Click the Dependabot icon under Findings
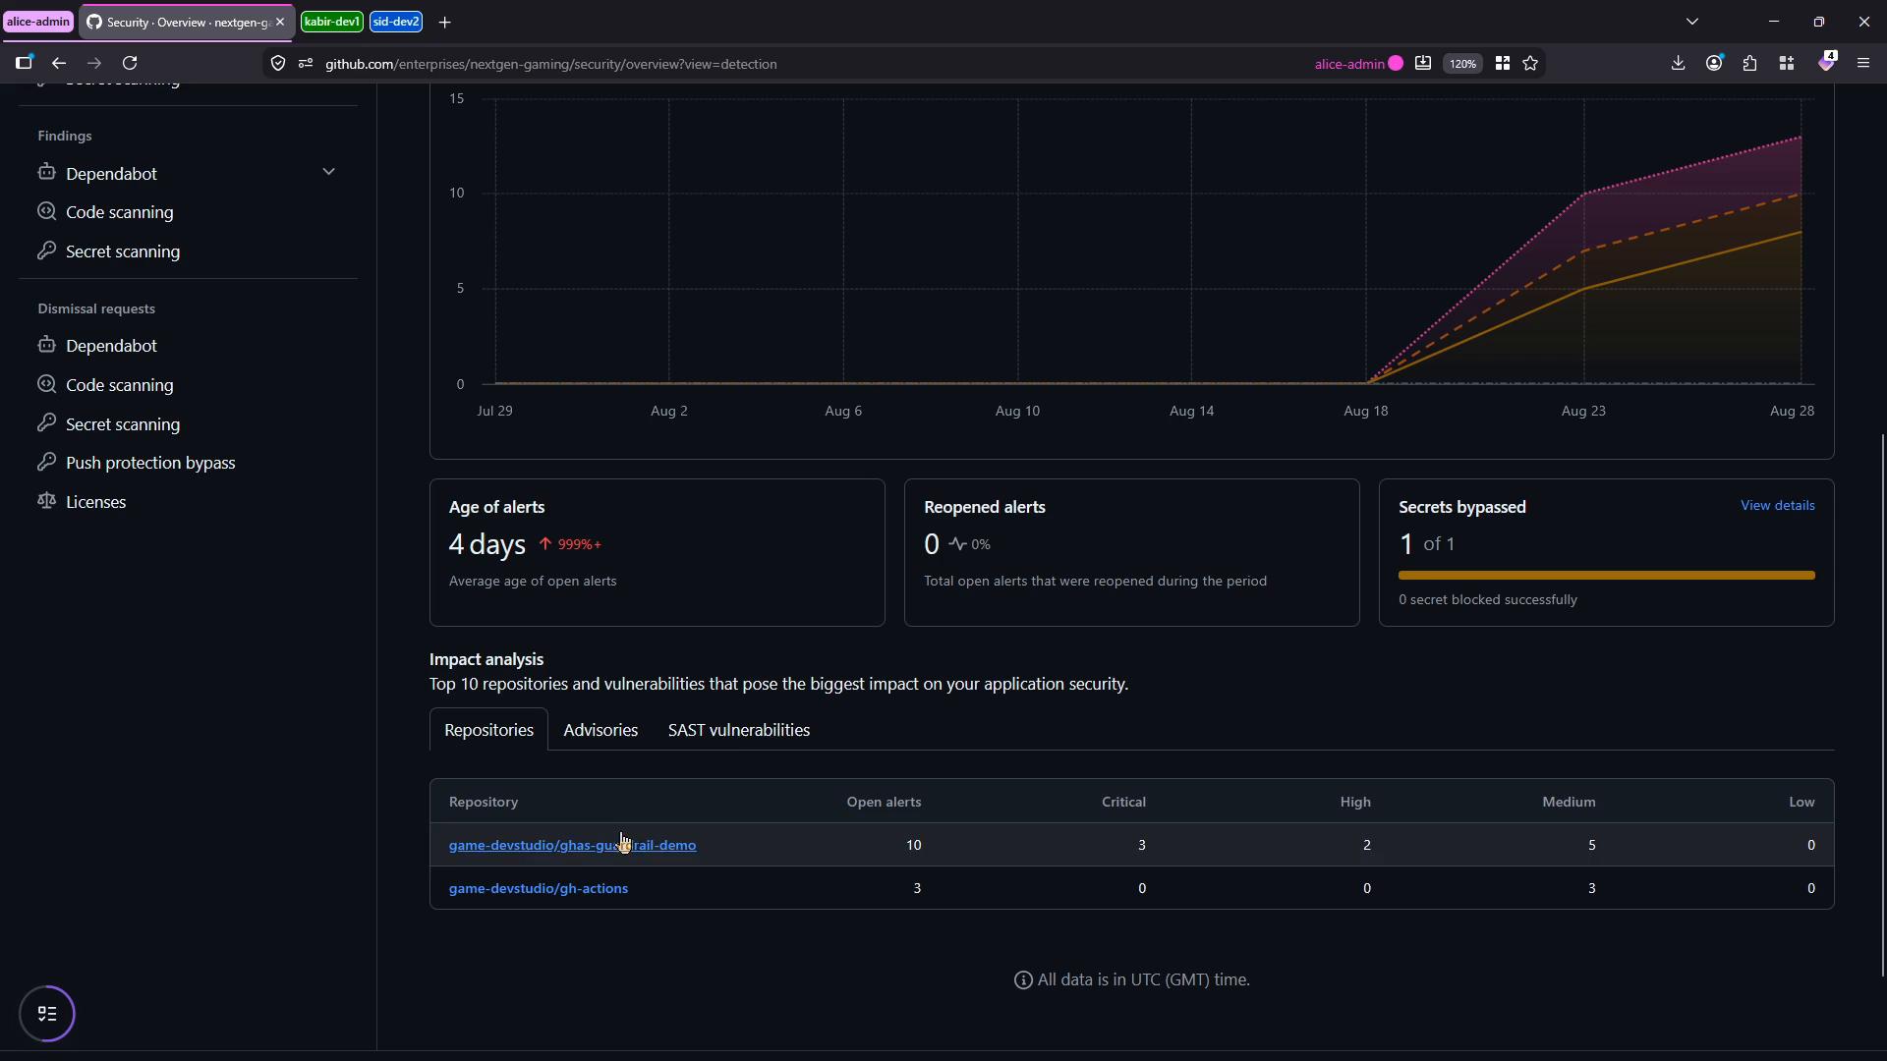Image resolution: width=1887 pixels, height=1061 pixels. [46, 173]
